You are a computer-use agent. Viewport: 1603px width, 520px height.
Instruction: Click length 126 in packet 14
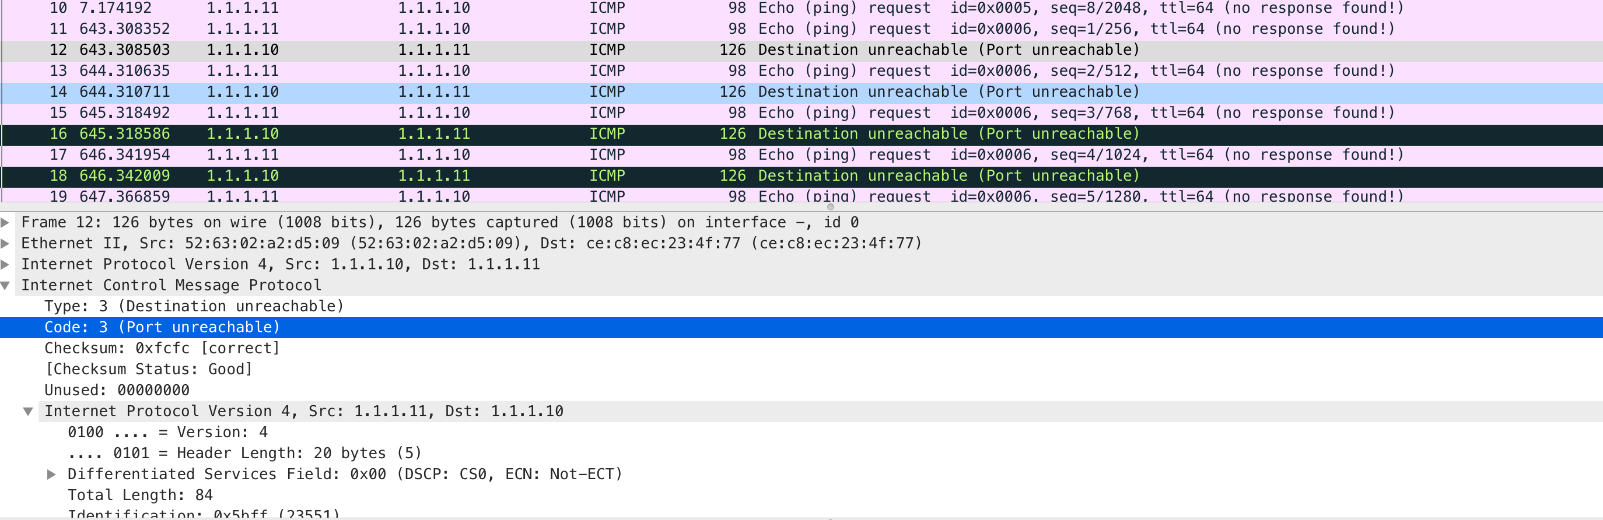[733, 92]
